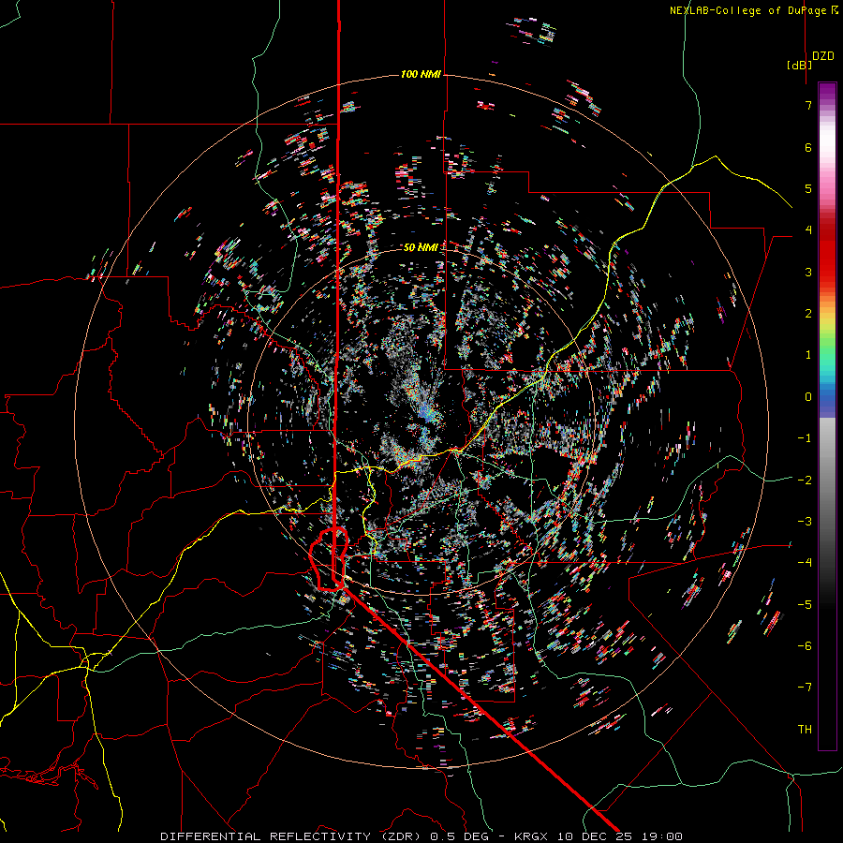This screenshot has height=843, width=843.
Task: Click the TH threshold label on legend
Action: [x=805, y=730]
